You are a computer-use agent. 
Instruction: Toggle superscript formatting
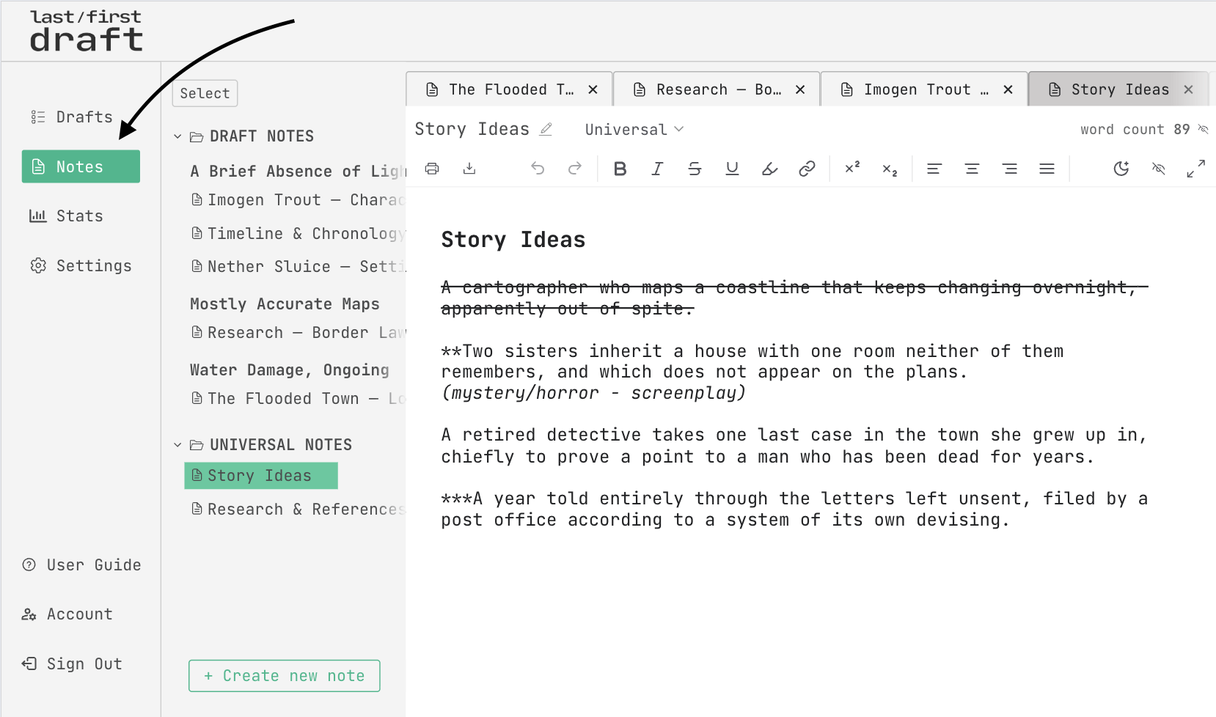click(x=852, y=169)
